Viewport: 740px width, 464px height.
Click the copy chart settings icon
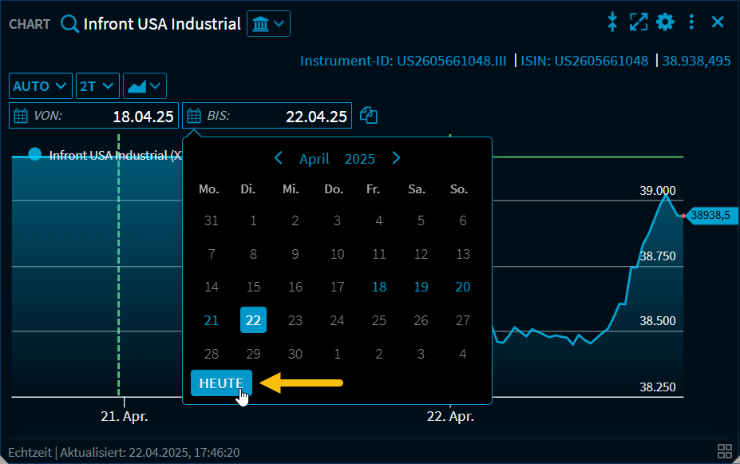(x=368, y=115)
